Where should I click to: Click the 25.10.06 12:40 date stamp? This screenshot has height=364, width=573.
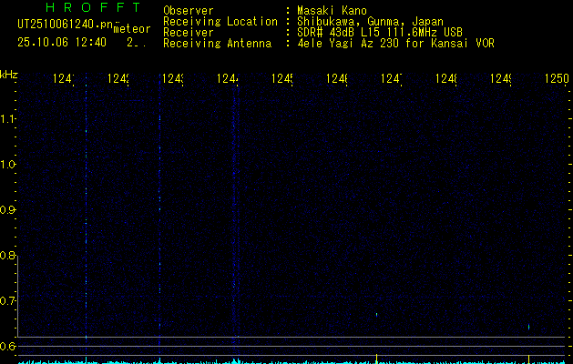62,42
